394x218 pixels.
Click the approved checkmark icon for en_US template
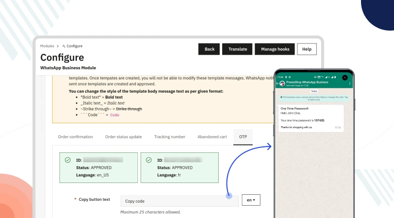67,160
